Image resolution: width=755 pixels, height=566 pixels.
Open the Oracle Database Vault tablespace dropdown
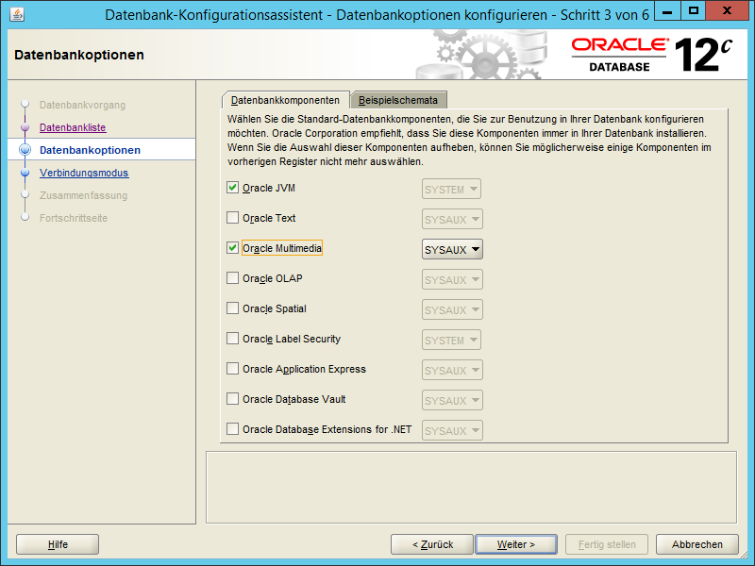452,400
